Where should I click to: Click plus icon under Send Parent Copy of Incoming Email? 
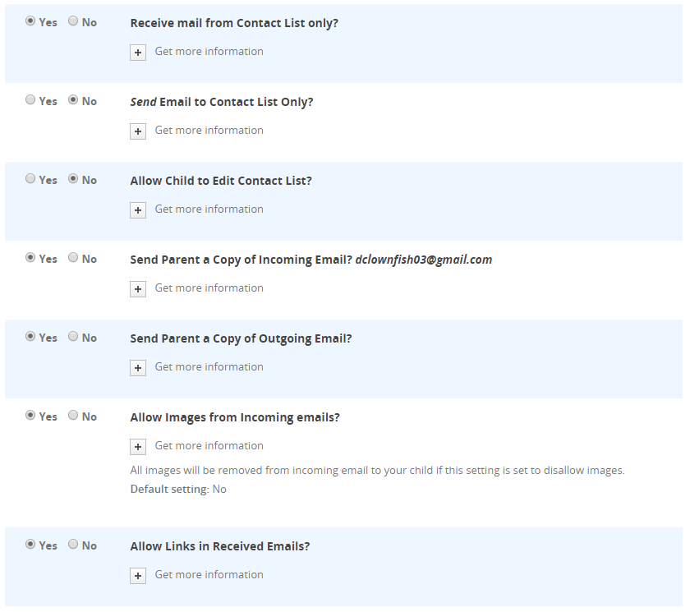[x=138, y=288]
